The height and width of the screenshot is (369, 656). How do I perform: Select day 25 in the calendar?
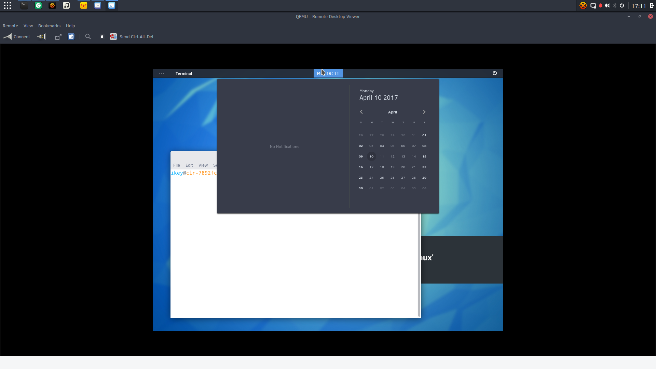[382, 178]
